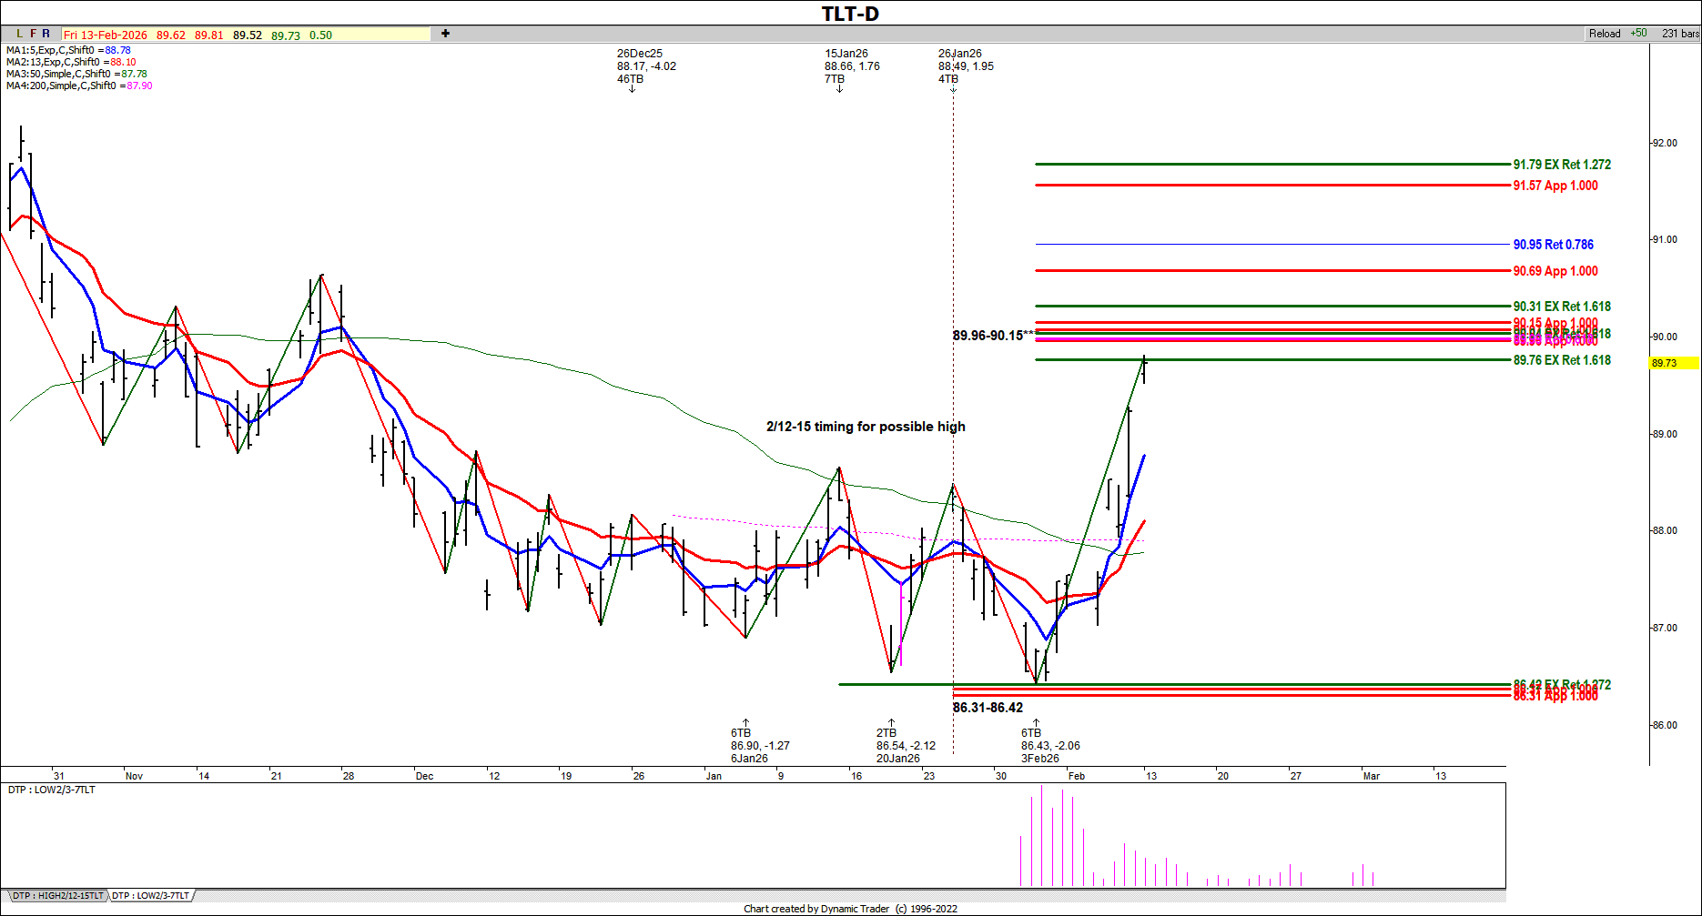Click the +50 bars button
The image size is (1702, 916).
1638,34
